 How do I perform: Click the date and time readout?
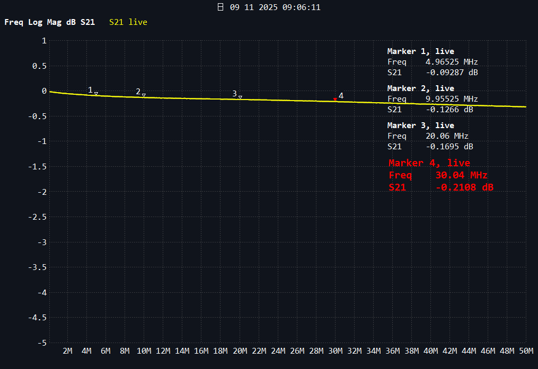click(275, 7)
